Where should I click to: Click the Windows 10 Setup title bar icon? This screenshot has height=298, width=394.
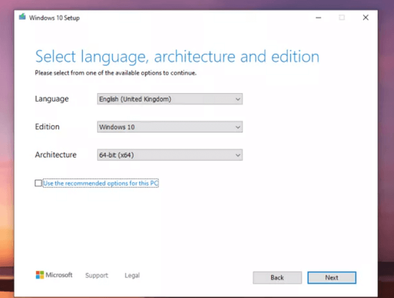[x=22, y=17]
